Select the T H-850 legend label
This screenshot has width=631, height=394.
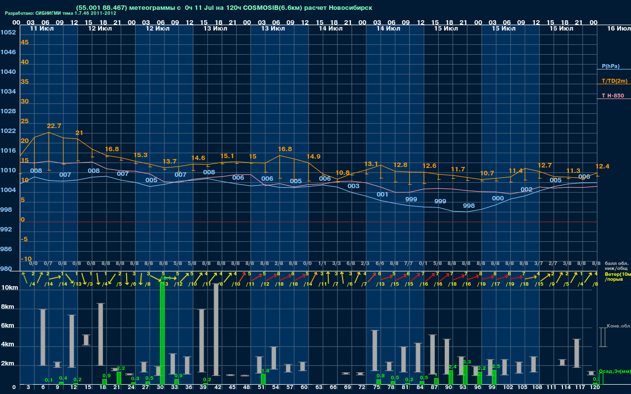pos(613,96)
